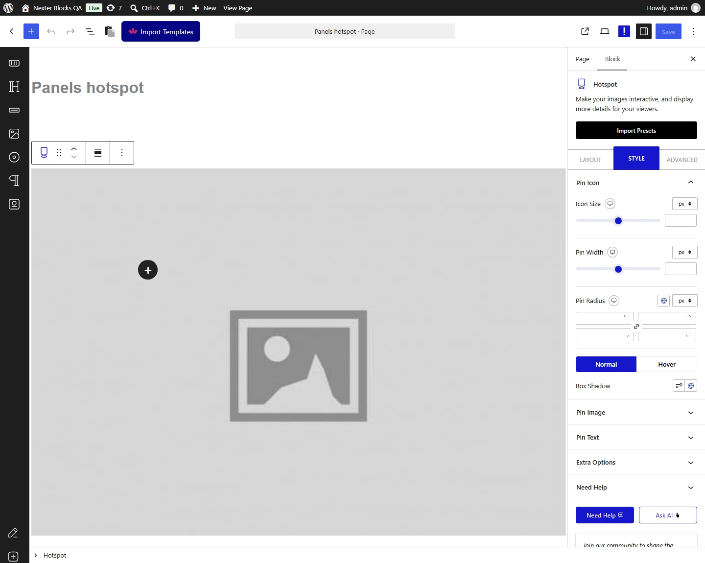Click the paste clipboard icon in the toolbar
705x563 pixels.
click(110, 31)
